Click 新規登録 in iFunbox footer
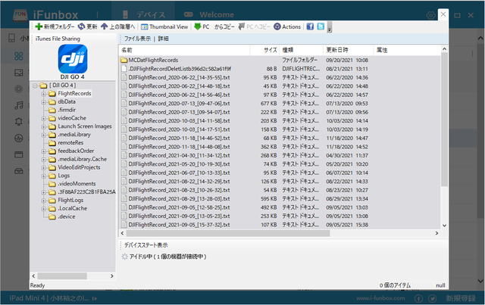Image resolution: width=485 pixels, height=305 pixels. click(x=461, y=298)
